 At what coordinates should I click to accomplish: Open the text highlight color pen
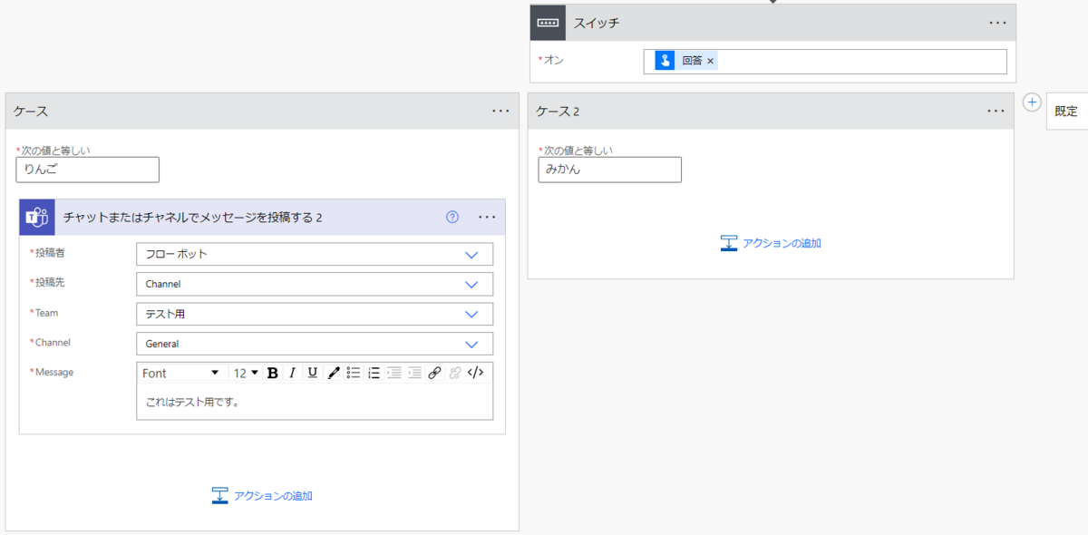(334, 373)
